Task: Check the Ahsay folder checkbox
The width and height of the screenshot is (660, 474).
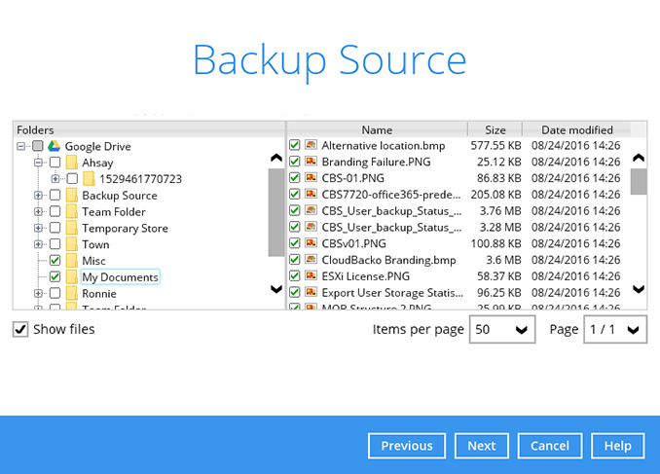Action: (x=55, y=163)
